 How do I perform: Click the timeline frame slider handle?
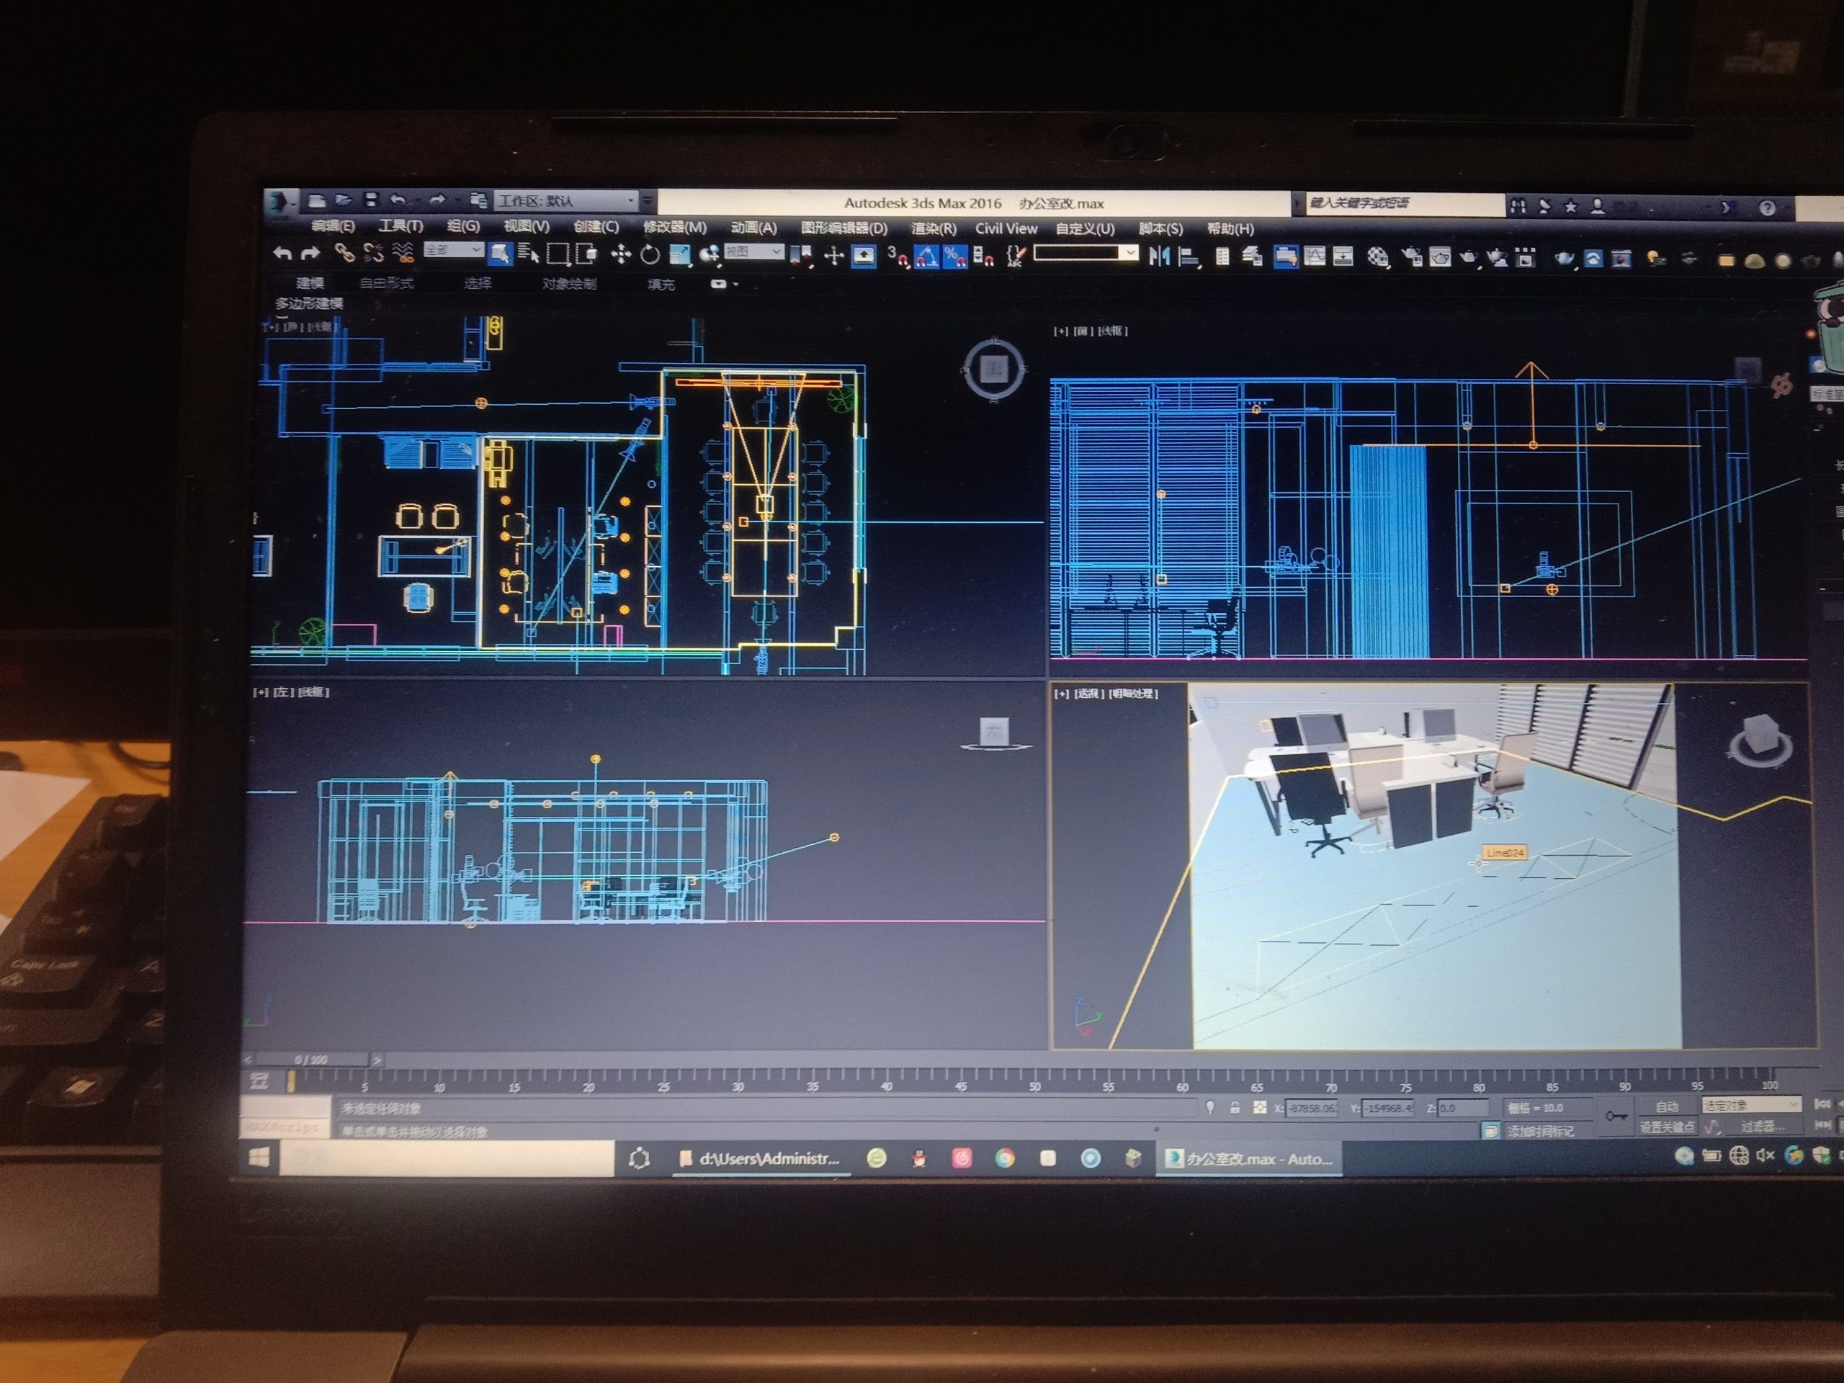pyautogui.click(x=311, y=1060)
